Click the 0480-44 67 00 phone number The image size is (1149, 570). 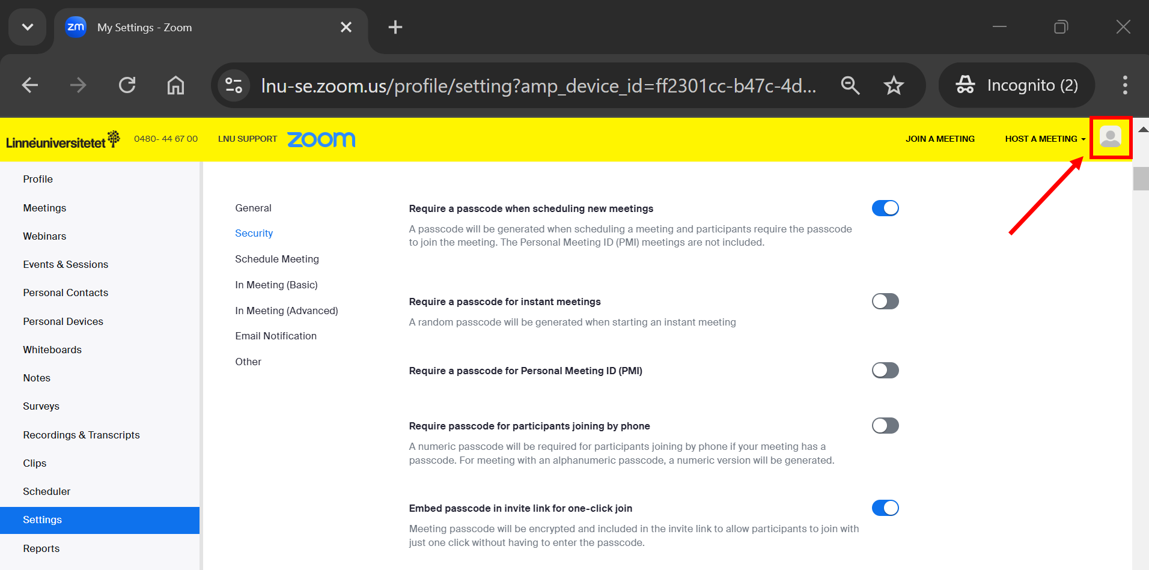(x=166, y=139)
